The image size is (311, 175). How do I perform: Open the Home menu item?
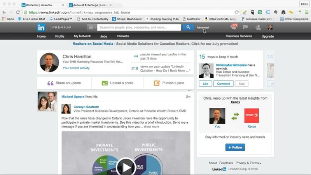coord(41,36)
